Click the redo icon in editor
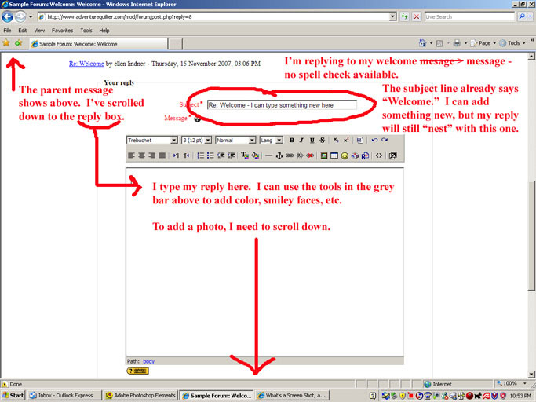Viewport: 536px width, 402px height. [385, 141]
